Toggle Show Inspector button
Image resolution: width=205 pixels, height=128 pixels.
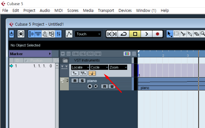pos(31,34)
